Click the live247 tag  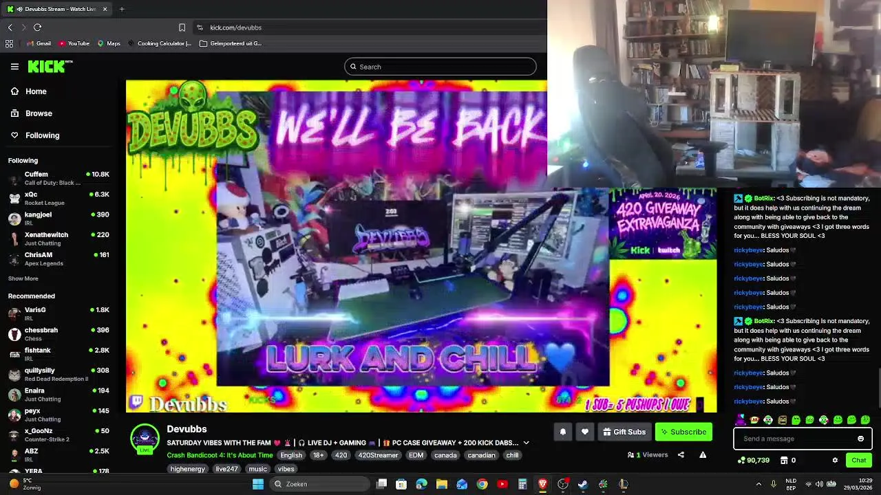(226, 469)
